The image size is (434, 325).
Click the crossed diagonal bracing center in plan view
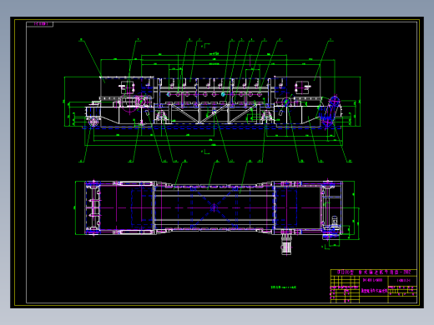click(x=214, y=207)
